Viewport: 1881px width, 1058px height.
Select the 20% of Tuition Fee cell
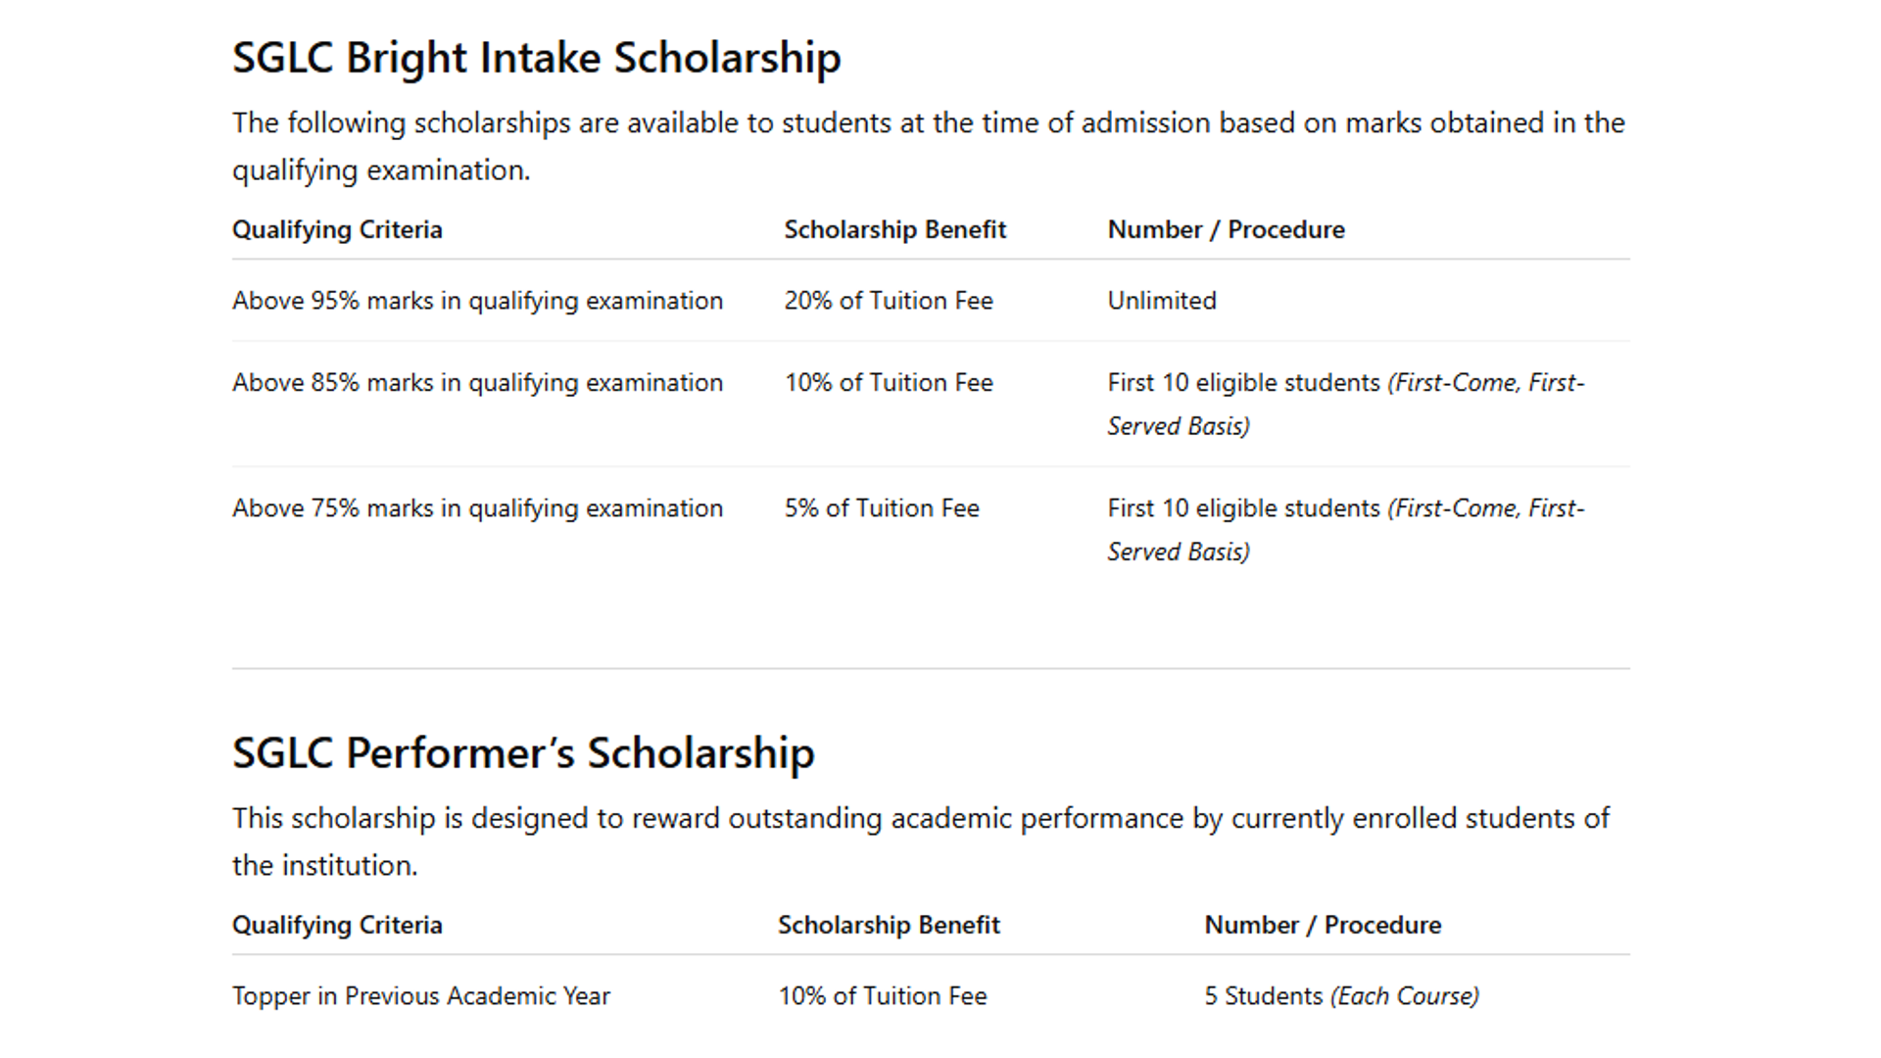coord(889,301)
